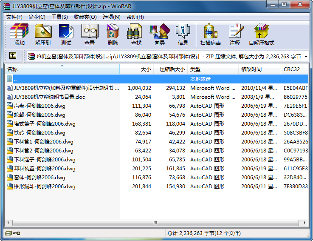This screenshot has width=313, height=241.
Task: Click the 自解压格式 (SFX) toolbar icon
Action: (x=262, y=31)
